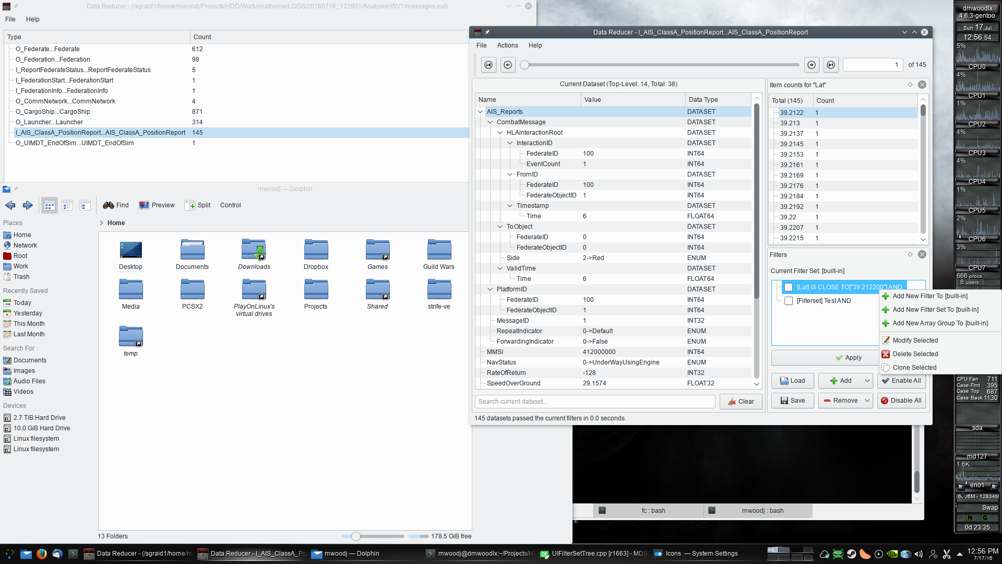Close the Filters panel
Screen dimensions: 1002x564
(922, 254)
